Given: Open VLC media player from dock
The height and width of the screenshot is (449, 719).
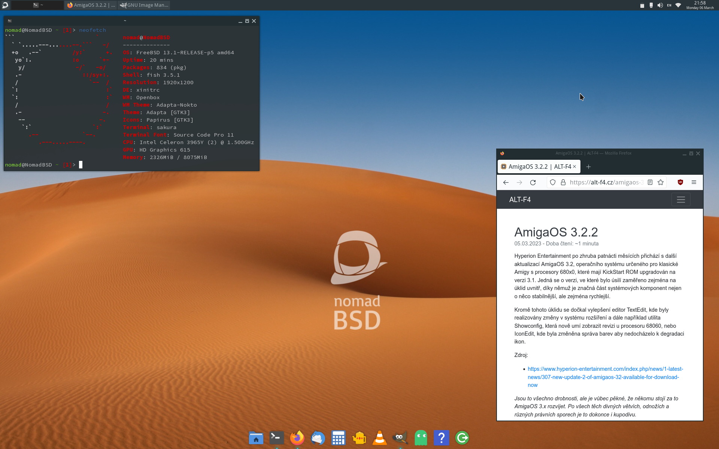Looking at the screenshot, I should [x=379, y=438].
